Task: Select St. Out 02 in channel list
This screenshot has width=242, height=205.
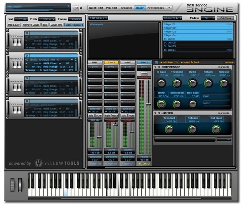Action: (x=198, y=42)
